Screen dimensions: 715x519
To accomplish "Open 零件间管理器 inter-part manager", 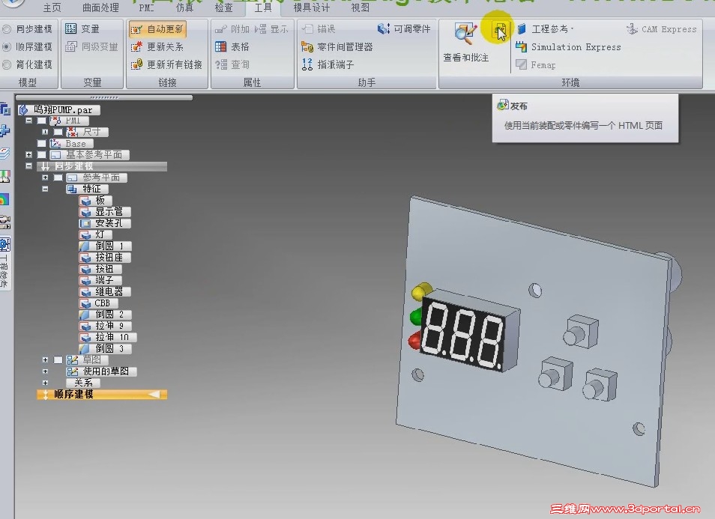I will point(337,46).
